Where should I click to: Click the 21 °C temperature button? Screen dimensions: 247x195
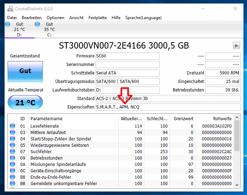tap(25, 102)
